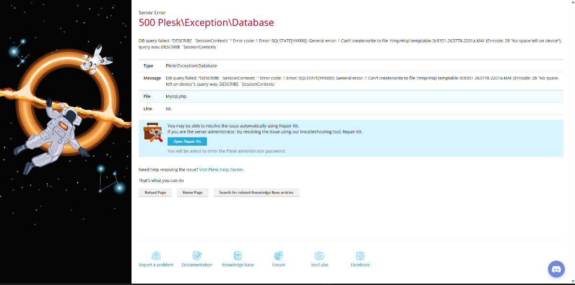Search for related Knowledge Base articles

256,193
